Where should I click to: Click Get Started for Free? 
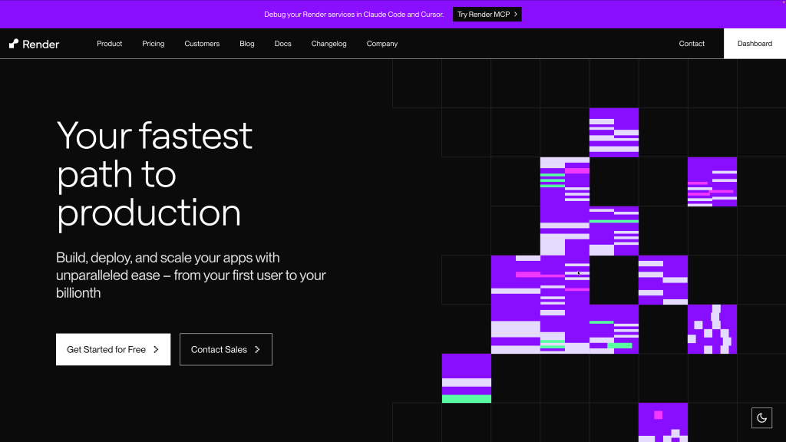(x=113, y=349)
